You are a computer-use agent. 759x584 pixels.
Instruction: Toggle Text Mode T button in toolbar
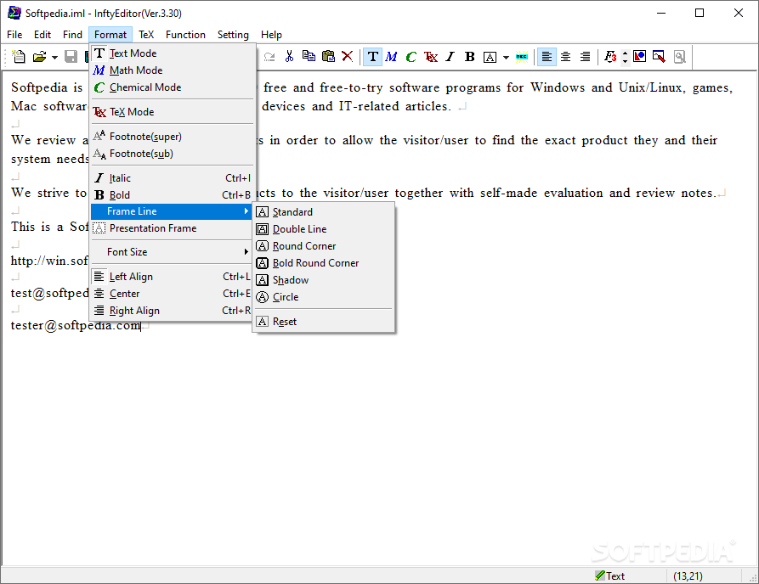coord(373,57)
